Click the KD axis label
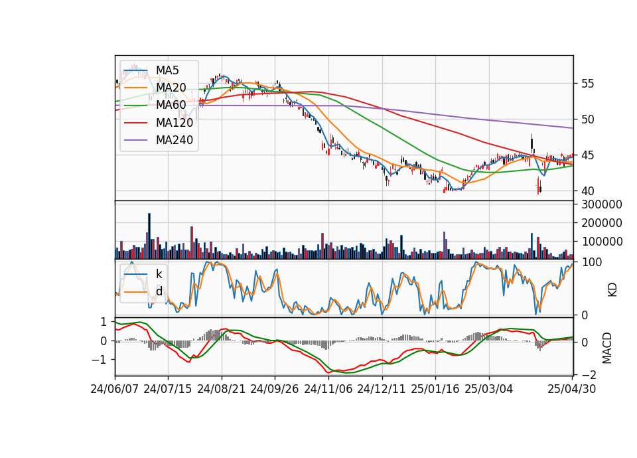637x458 pixels. 612,290
